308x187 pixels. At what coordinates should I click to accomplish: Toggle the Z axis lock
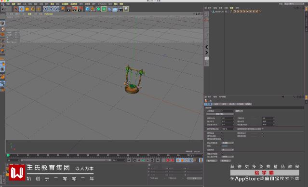click(56, 9)
